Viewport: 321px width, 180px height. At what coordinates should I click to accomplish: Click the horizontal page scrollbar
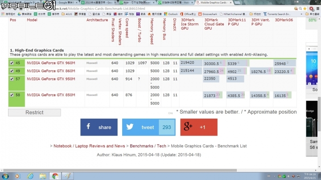click(x=120, y=170)
